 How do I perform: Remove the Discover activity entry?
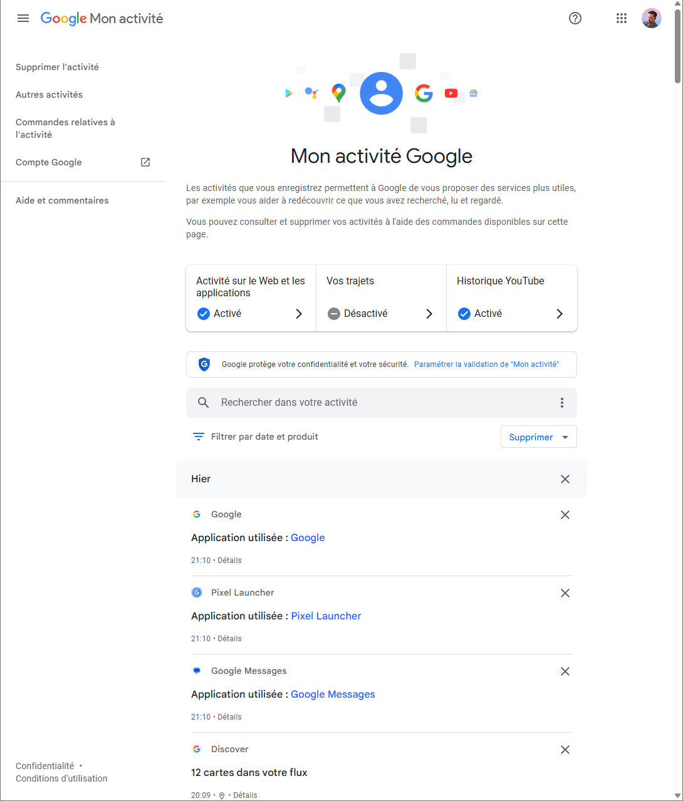tap(565, 750)
